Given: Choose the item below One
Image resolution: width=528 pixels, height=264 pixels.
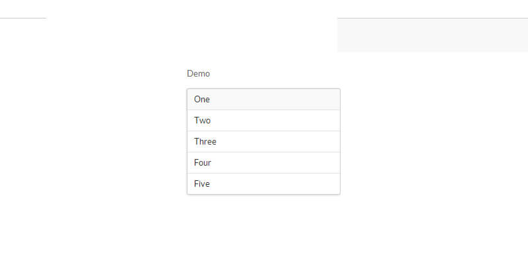Looking at the screenshot, I should coord(263,121).
